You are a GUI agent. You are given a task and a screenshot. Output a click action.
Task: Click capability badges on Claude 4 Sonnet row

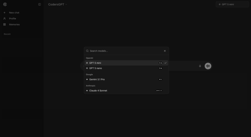159,90
